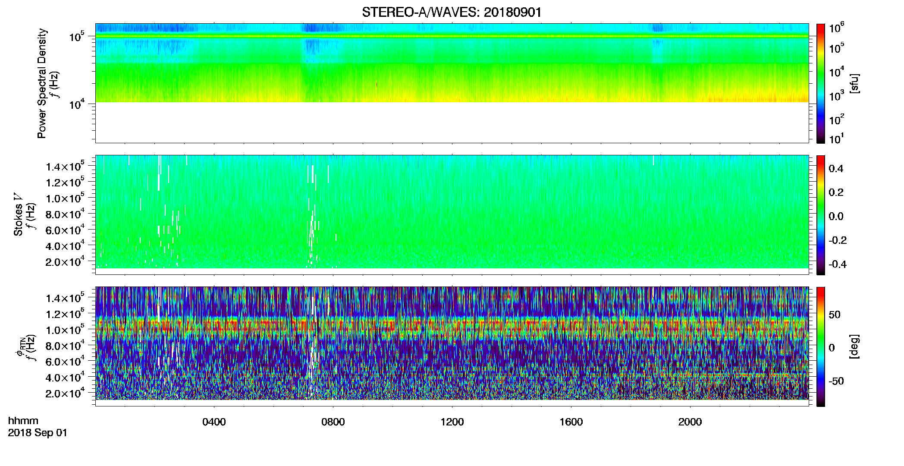The width and height of the screenshot is (904, 466).
Task: Click the title STEREO-A/WAVES: 20180901
Action: [452, 13]
